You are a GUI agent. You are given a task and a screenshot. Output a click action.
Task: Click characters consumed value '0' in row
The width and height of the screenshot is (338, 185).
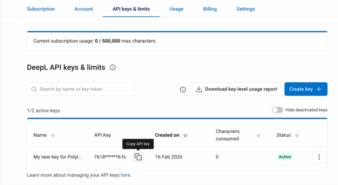[217, 157]
